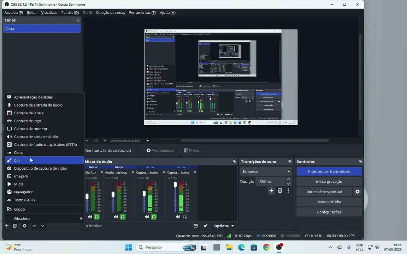Select Captura de monitor display icon
Image resolution: width=407 pixels, height=254 pixels.
pos(9,129)
